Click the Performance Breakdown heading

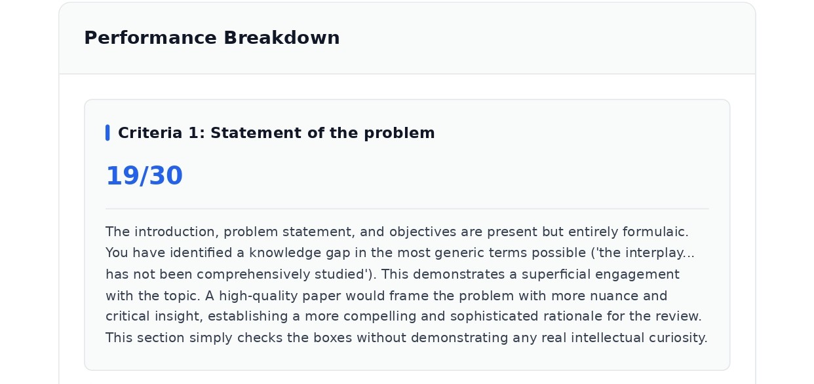point(212,38)
